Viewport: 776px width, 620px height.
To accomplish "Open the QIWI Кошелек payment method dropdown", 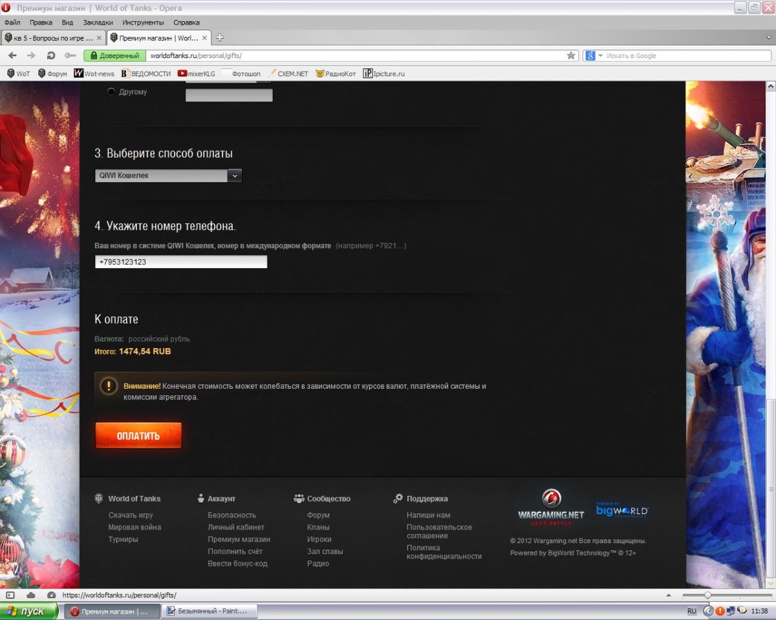I will click(168, 175).
